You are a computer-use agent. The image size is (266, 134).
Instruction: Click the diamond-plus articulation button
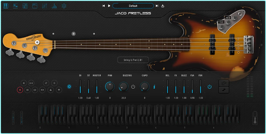[x=24, y=83]
